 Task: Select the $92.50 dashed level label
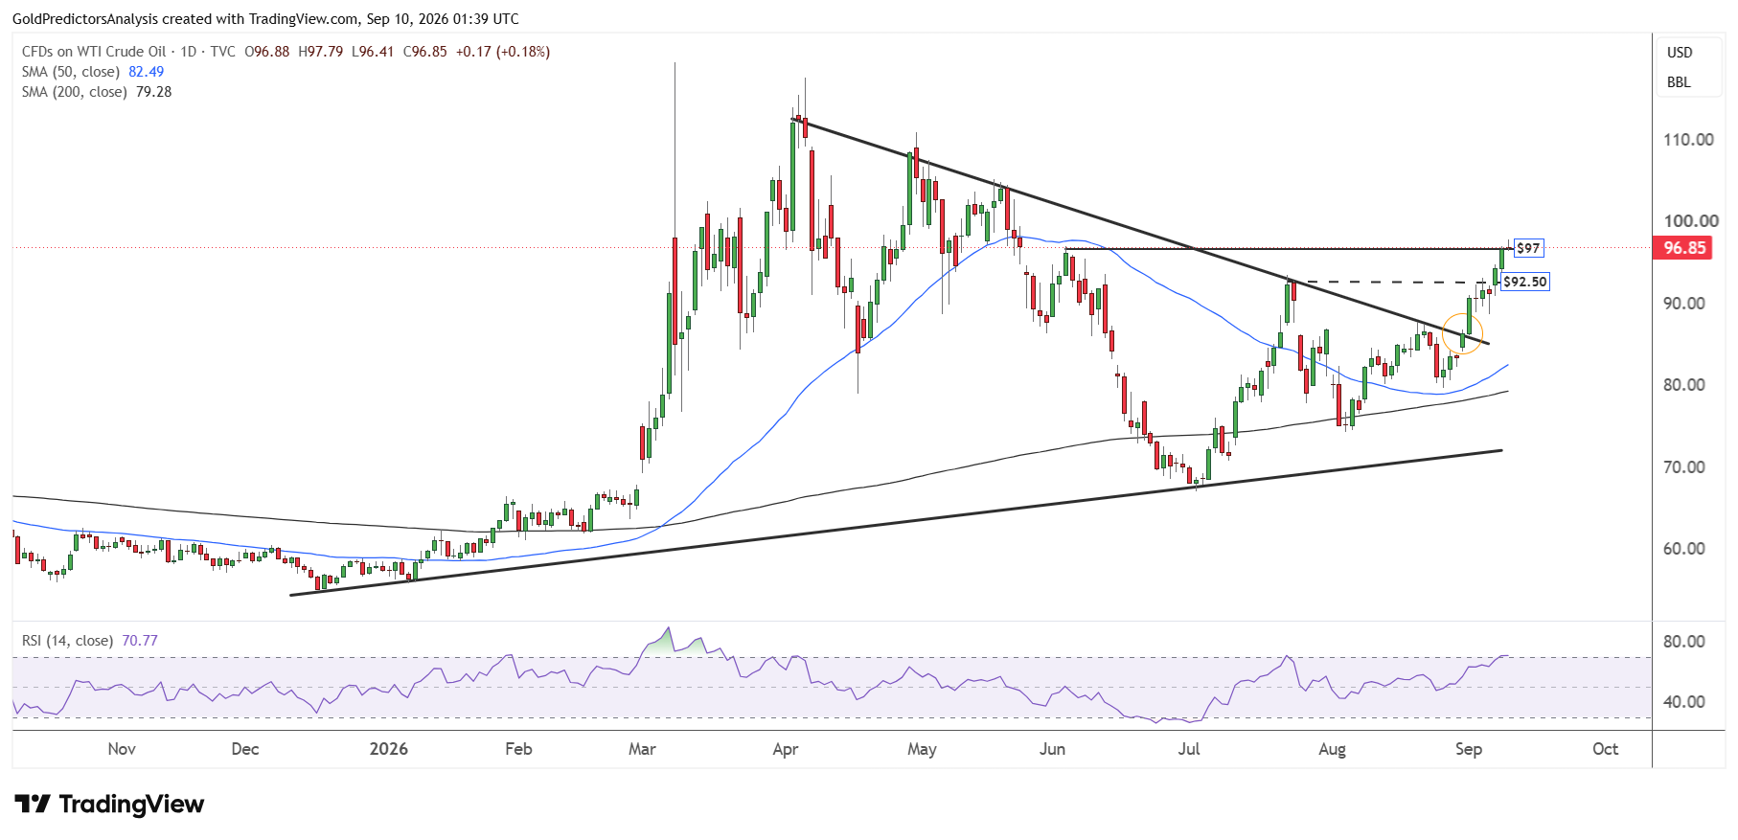click(1524, 282)
